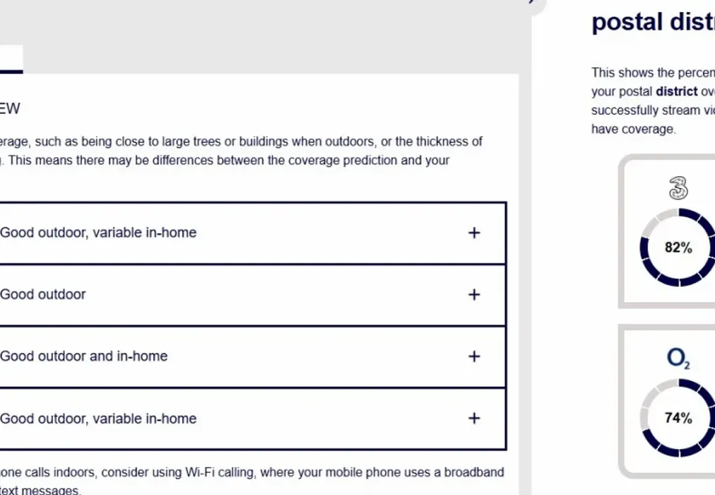
Task: Select the 74% coverage donut chart
Action: tap(678, 418)
